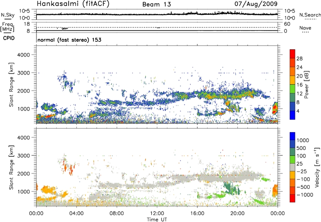Viewport: 321px width, 222px height.
Task: Click the 'Beam 13' heading
Action: 156,4
